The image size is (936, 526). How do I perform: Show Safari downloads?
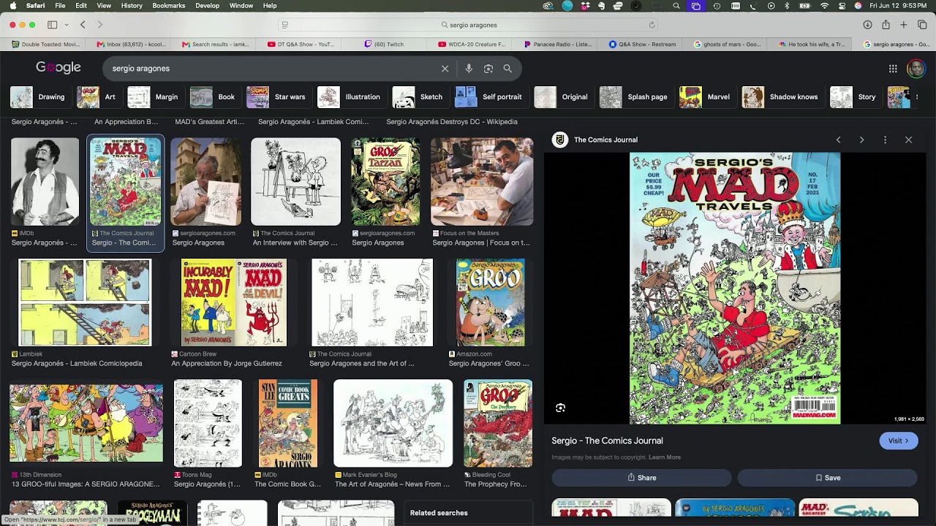[x=867, y=25]
